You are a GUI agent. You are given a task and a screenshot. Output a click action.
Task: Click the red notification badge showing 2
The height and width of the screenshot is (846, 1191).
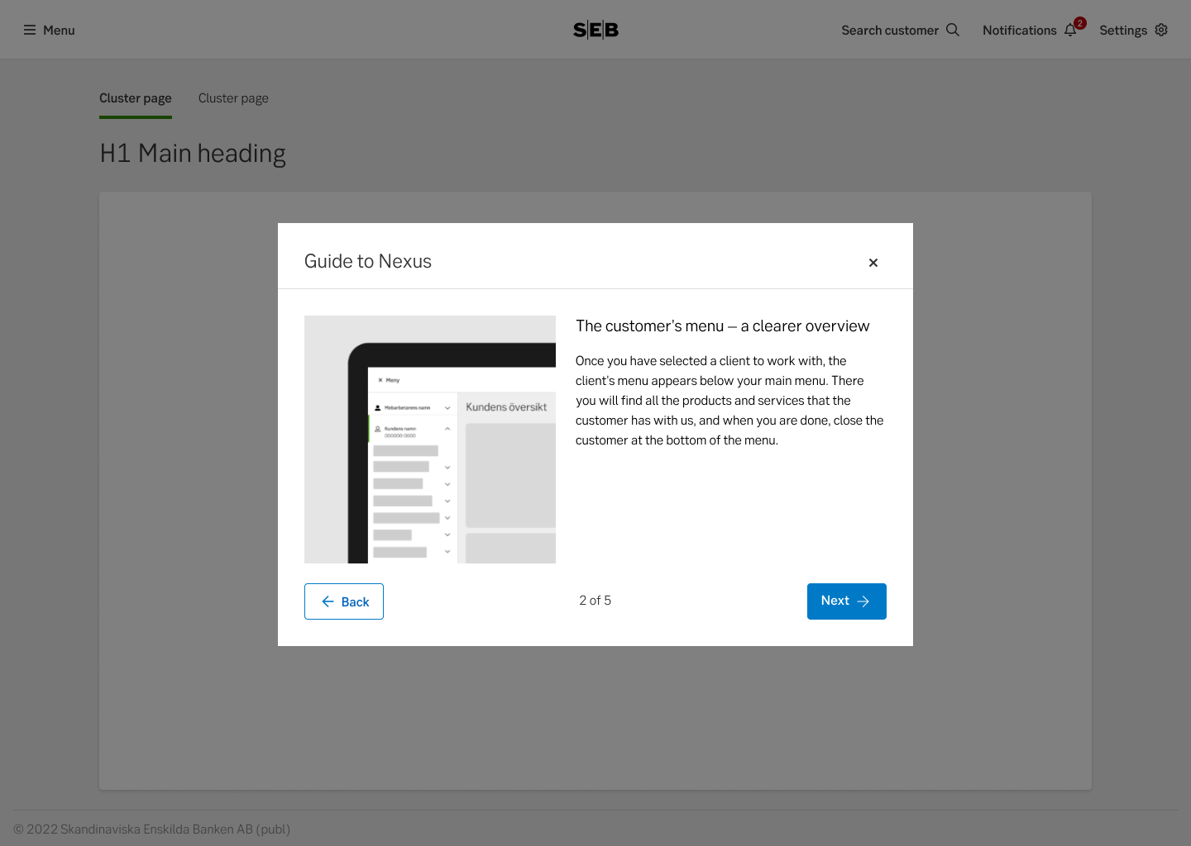[x=1080, y=23]
